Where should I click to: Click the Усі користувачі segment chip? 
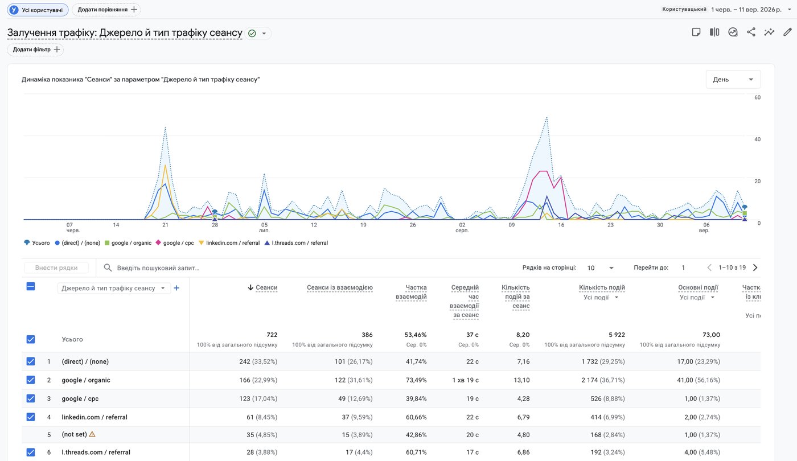[38, 10]
